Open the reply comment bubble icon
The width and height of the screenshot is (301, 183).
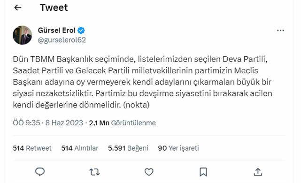40,172
